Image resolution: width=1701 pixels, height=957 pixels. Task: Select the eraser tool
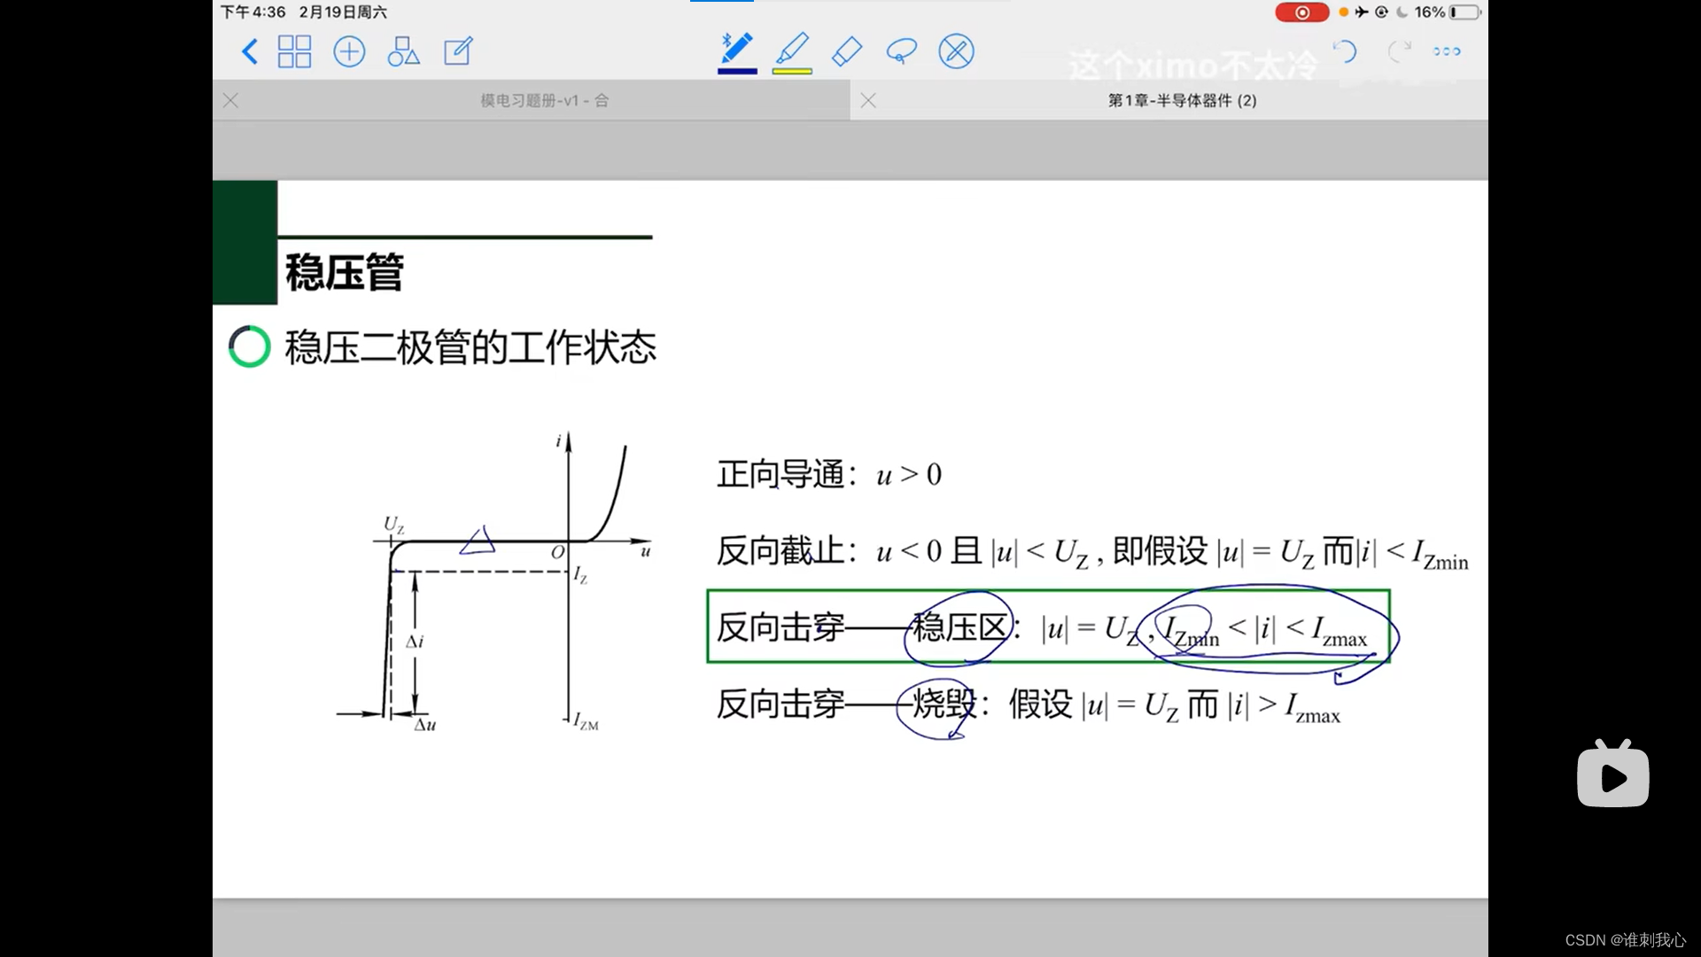[847, 51]
